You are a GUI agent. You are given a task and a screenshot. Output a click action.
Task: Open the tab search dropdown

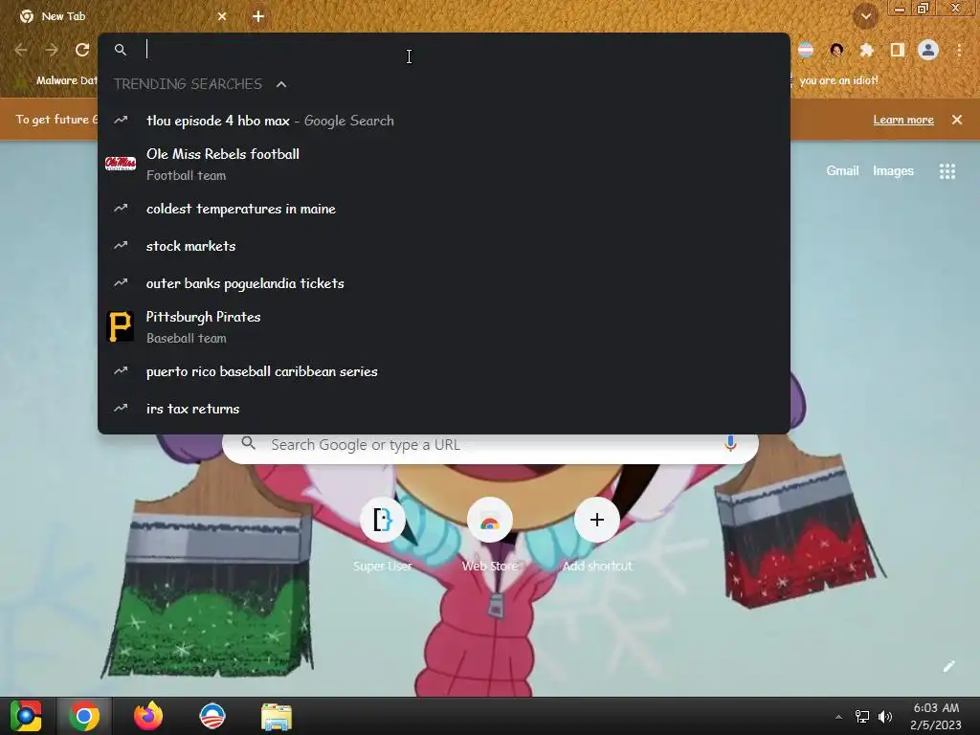[866, 17]
